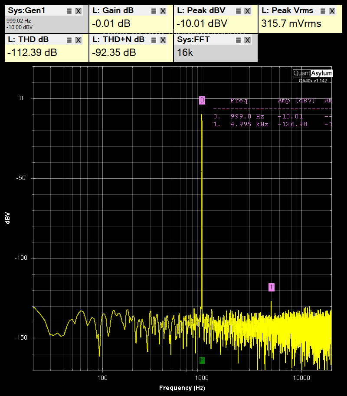Open the L: Peak Vrms tile menu icon
347x396 pixels.
point(323,11)
